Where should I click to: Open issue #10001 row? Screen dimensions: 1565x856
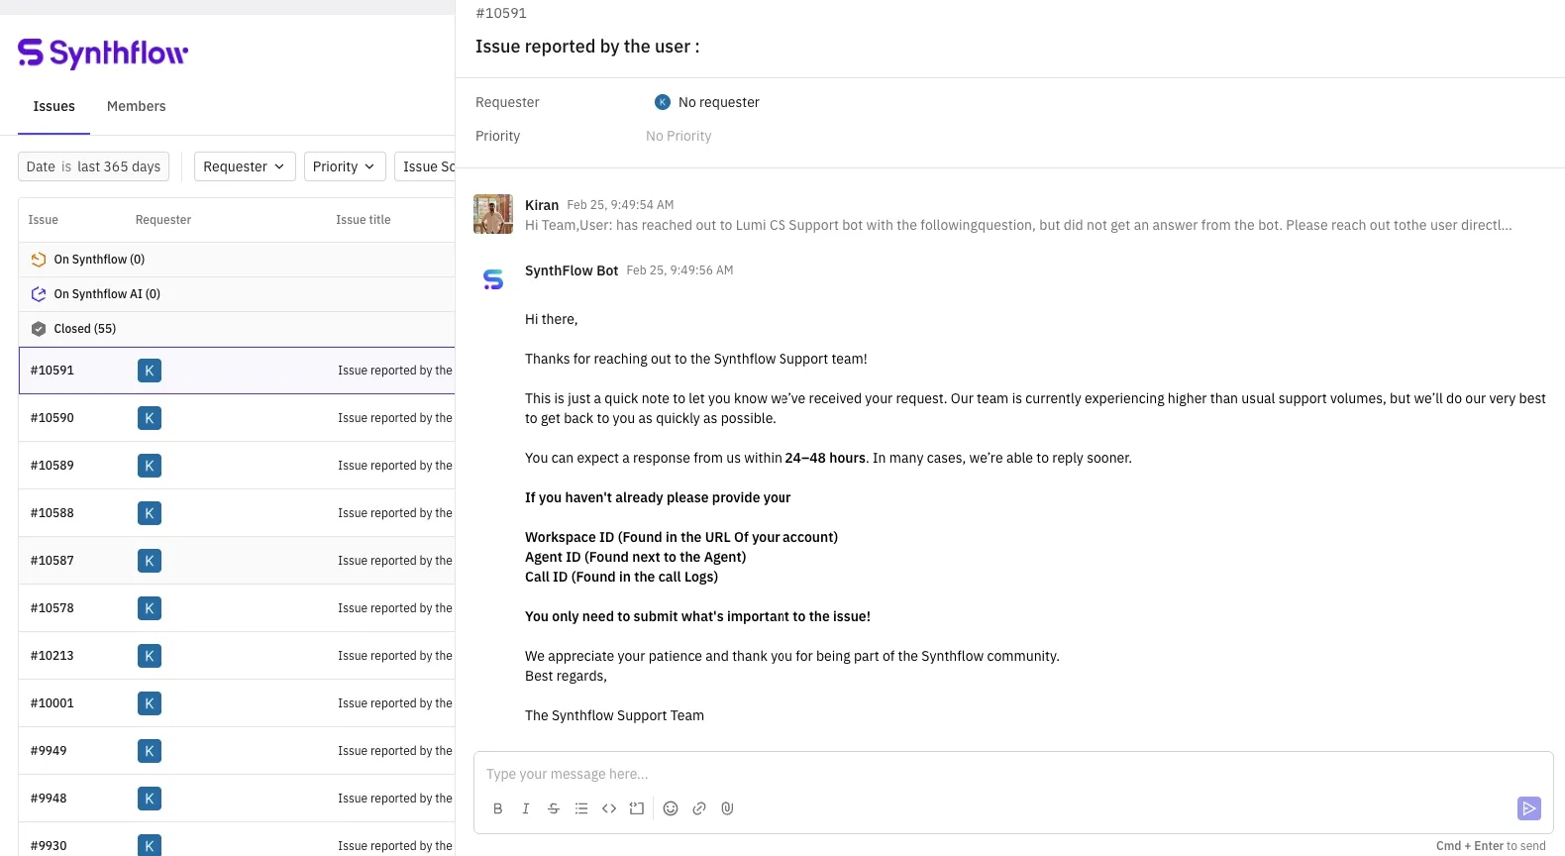(237, 703)
